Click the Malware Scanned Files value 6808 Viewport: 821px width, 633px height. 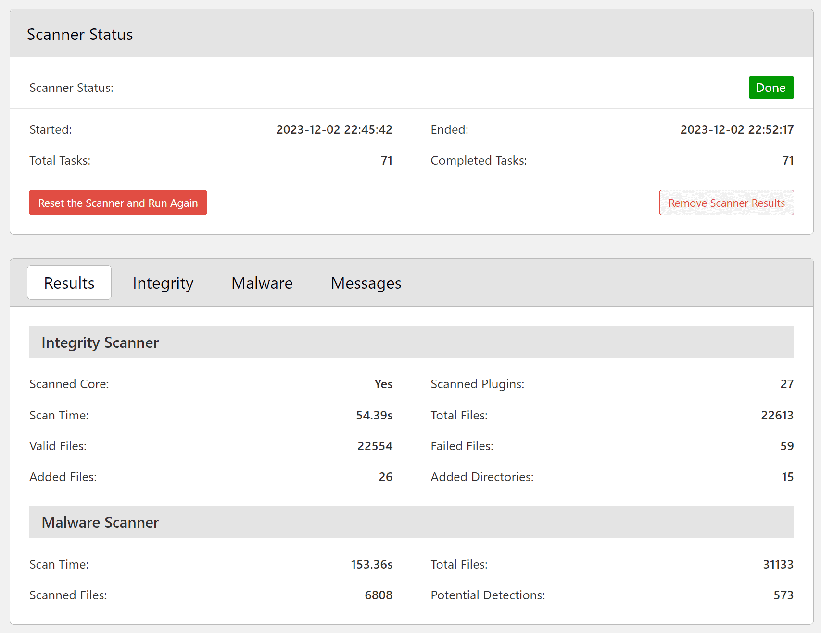coord(379,595)
